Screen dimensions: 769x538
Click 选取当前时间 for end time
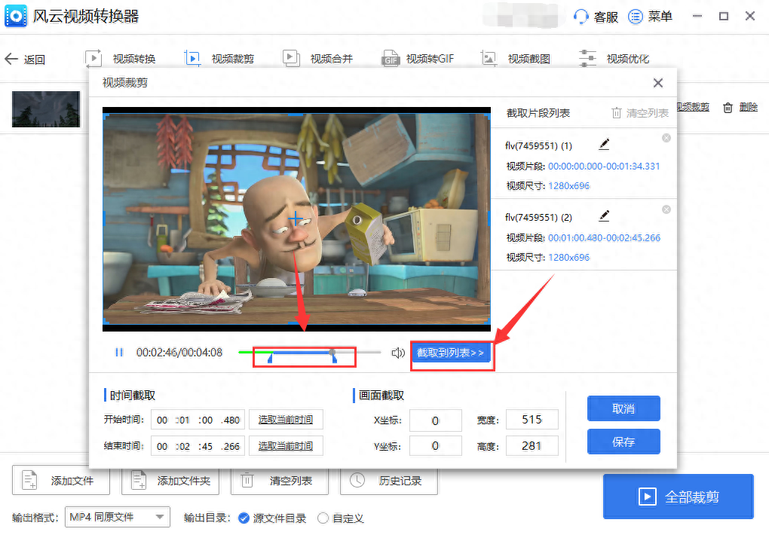coord(286,446)
